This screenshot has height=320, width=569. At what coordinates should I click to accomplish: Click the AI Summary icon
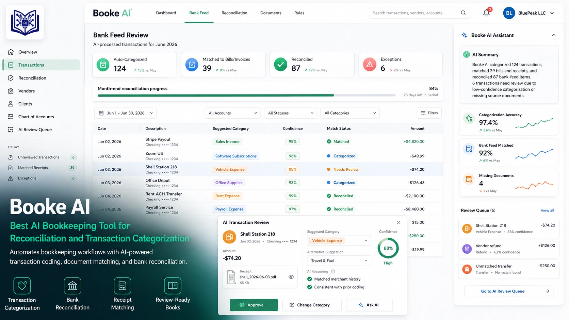point(466,54)
